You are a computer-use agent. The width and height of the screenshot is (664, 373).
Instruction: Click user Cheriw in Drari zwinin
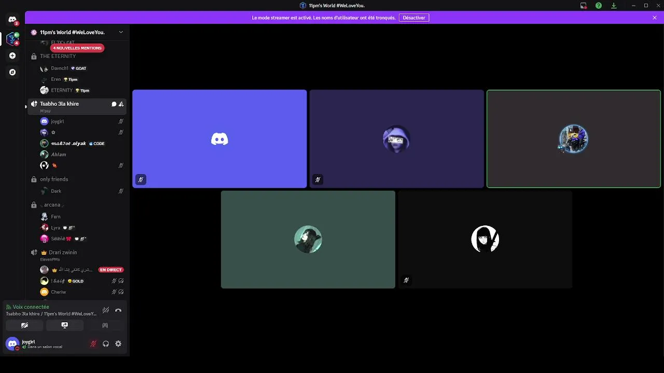click(82, 292)
